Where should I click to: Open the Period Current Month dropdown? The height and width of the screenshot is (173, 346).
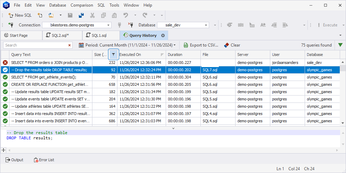pyautogui.click(x=127, y=45)
